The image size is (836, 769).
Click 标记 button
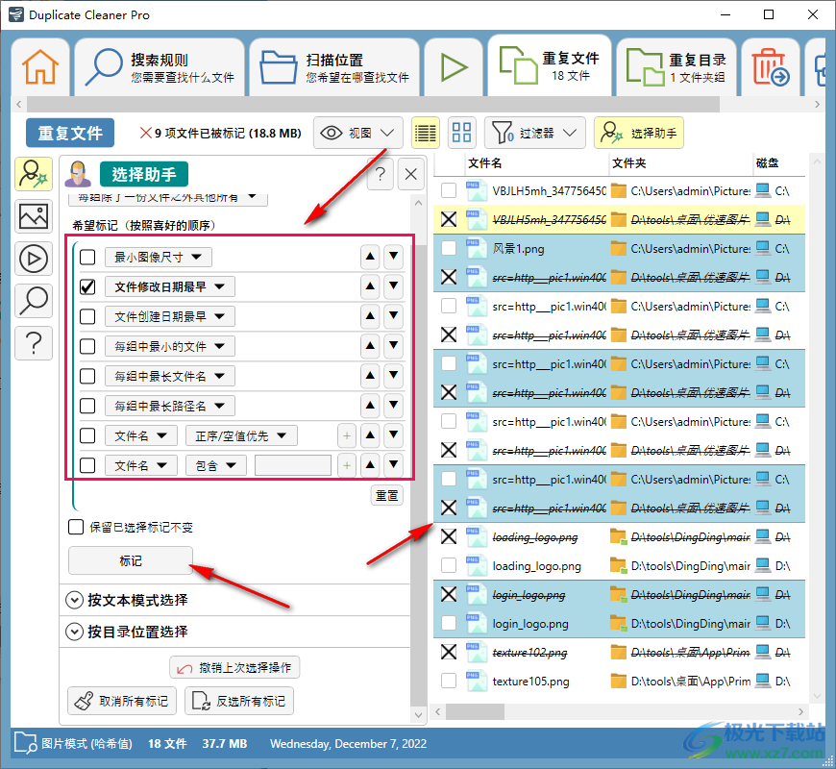[131, 560]
